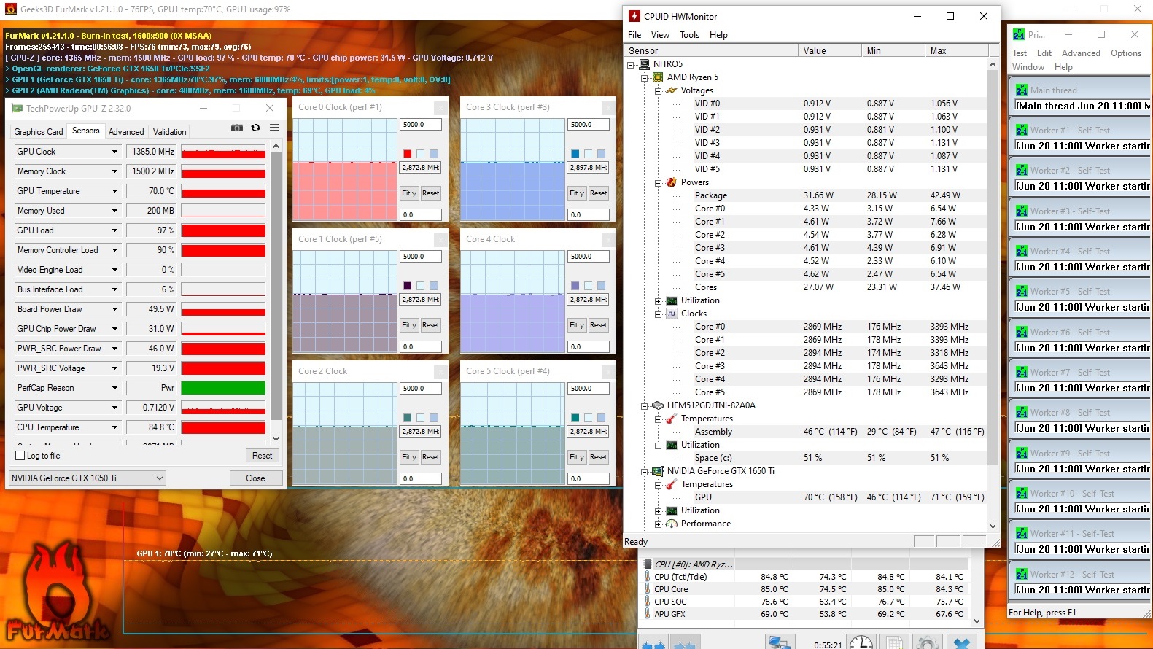1153x649 pixels.
Task: Switch to the Graphics Card tab in GPU-Z
Action: point(39,132)
